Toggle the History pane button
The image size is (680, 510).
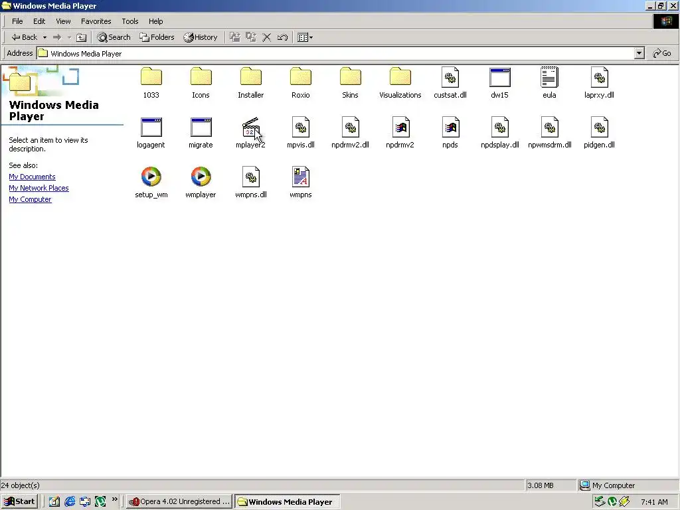[201, 37]
